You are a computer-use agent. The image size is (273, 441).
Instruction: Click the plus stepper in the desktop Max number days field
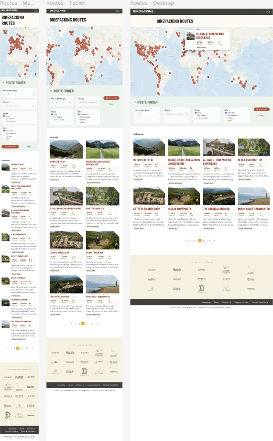[157, 114]
